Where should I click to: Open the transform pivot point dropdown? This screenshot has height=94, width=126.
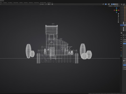pos(46,4)
